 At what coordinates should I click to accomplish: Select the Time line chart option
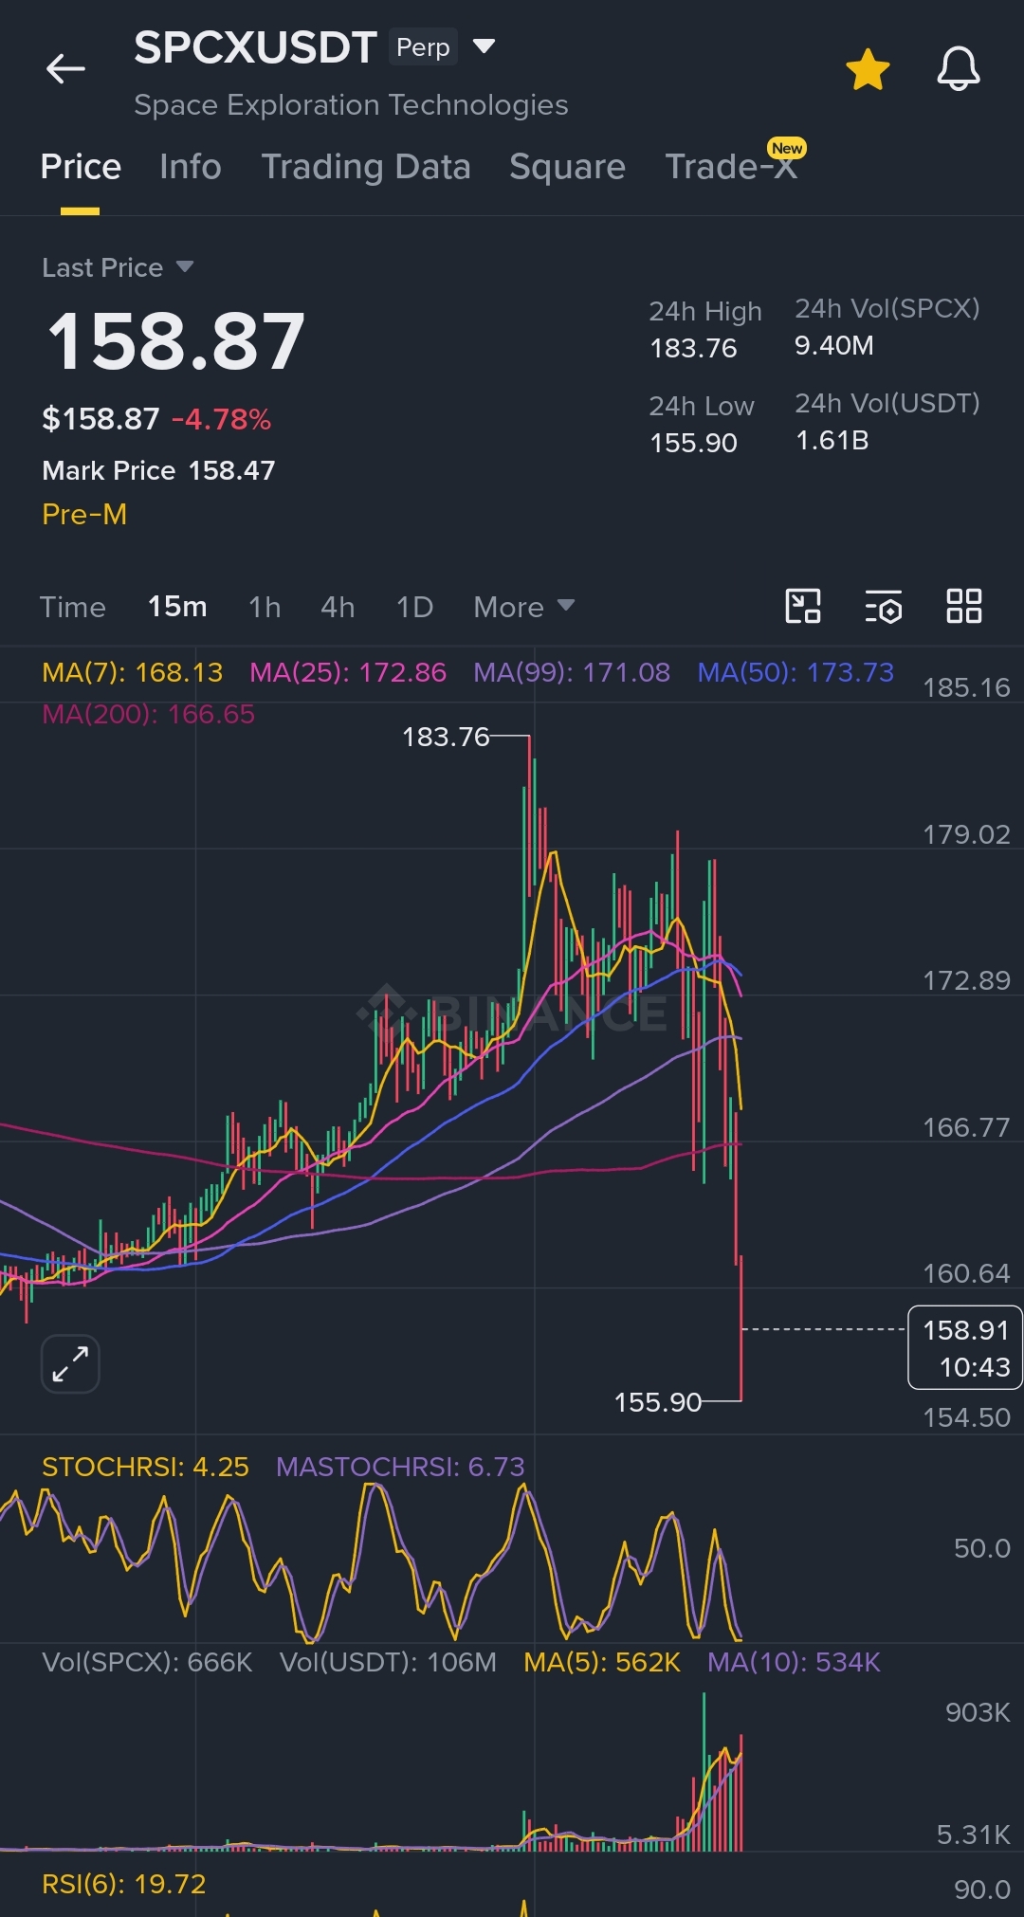point(73,607)
